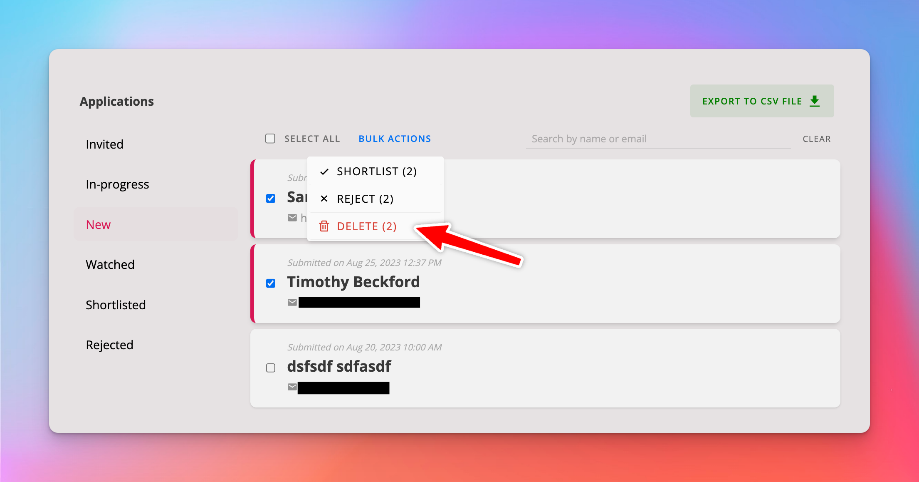The image size is (919, 482).
Task: Click the envelope icon under Timothy Beckford
Action: coord(292,302)
